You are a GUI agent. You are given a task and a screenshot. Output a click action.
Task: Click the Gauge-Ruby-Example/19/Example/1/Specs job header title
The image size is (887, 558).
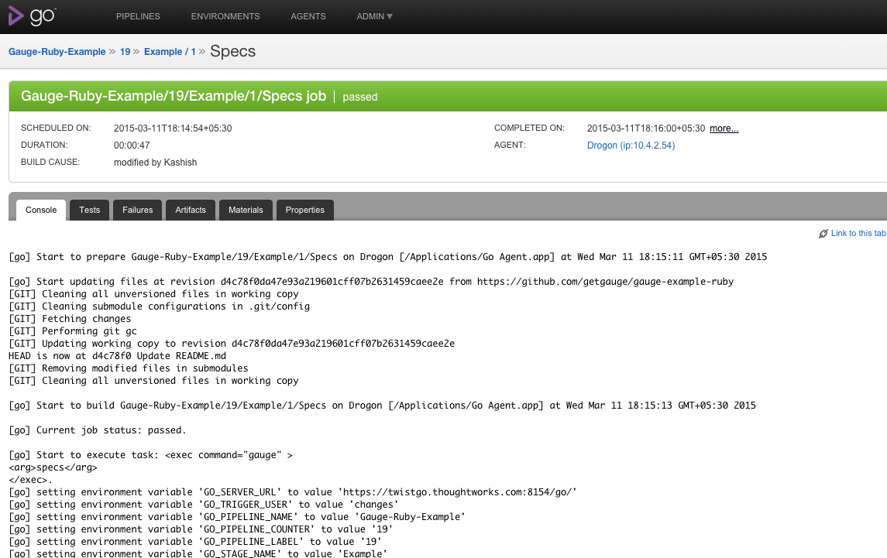click(174, 96)
